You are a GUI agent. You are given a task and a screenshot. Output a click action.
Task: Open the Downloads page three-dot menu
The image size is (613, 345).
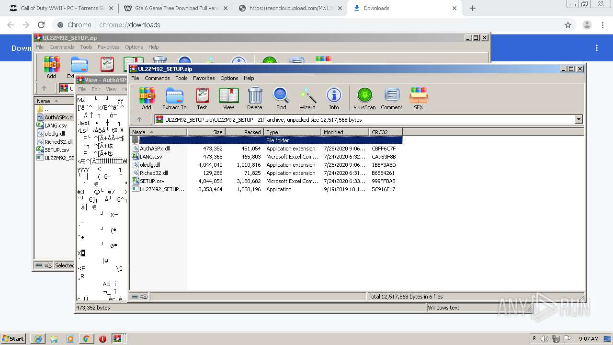(x=597, y=48)
